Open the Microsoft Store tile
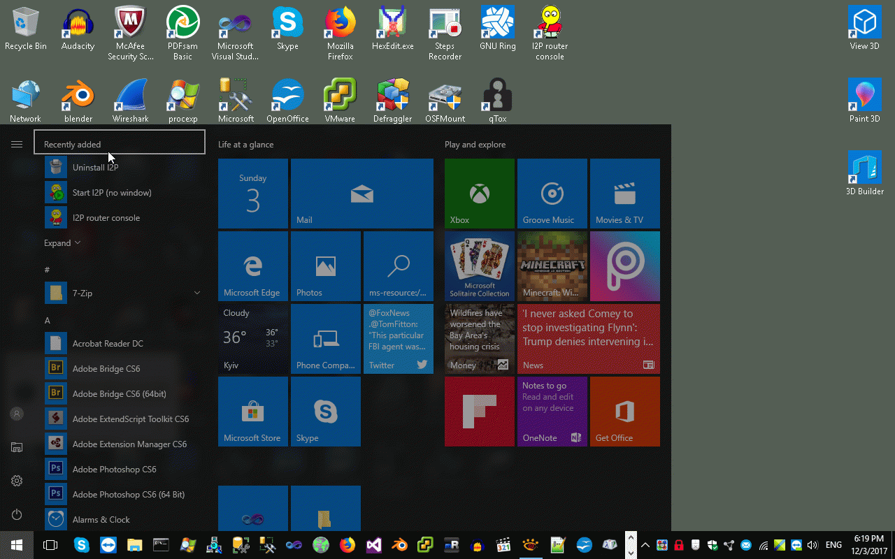 (x=253, y=412)
